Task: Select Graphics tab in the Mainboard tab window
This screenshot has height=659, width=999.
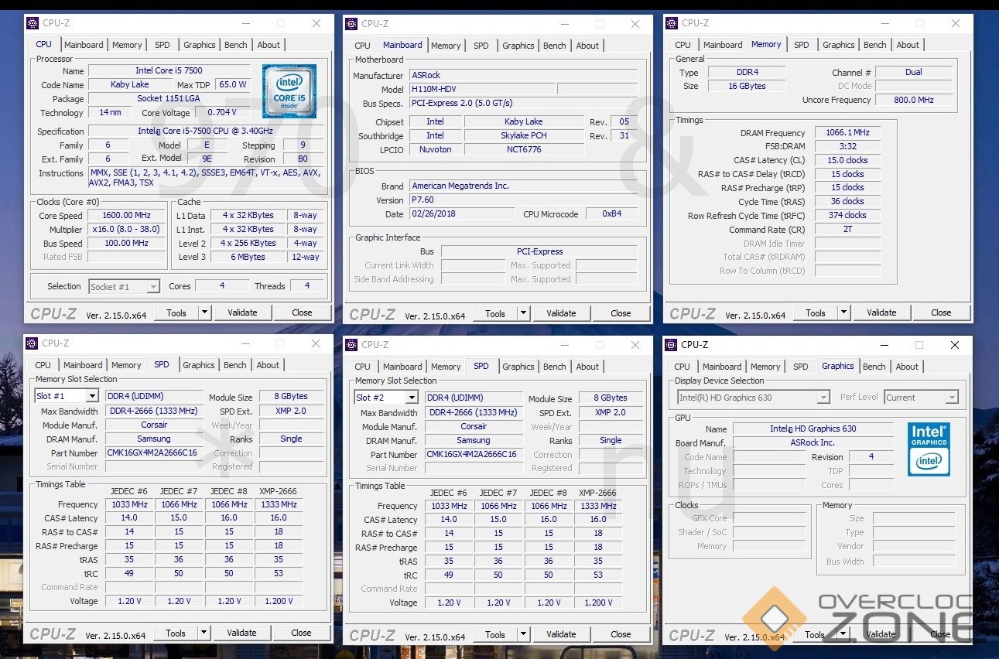Action: click(518, 46)
